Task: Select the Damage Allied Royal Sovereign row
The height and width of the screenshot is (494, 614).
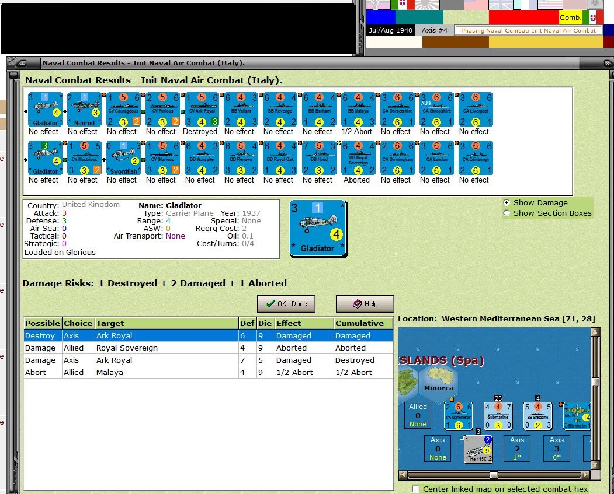Action: (x=208, y=348)
